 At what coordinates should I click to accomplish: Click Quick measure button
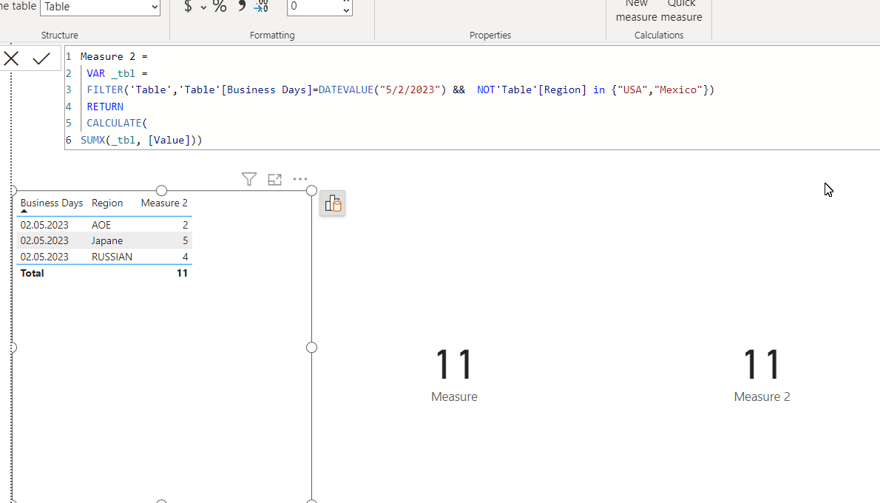click(x=681, y=10)
